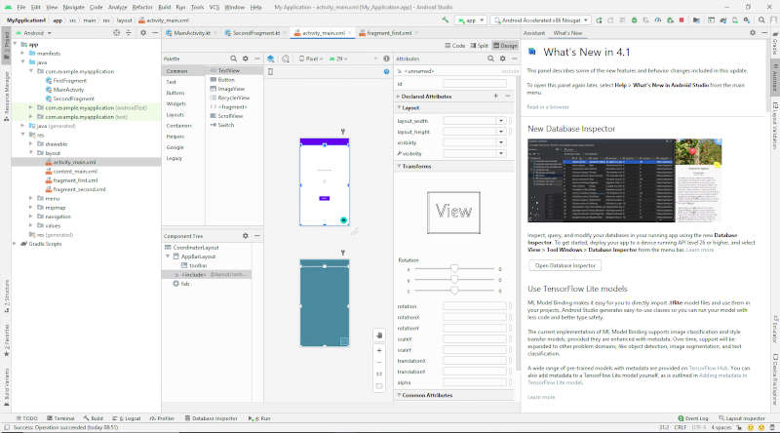Open layout_width value dropdown
This screenshot has height=433, width=780.
click(501, 121)
